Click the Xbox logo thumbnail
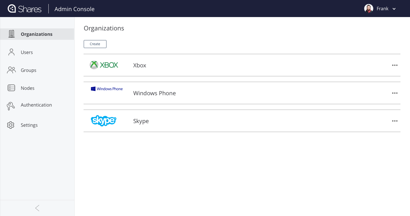This screenshot has height=216, width=410. tap(104, 65)
